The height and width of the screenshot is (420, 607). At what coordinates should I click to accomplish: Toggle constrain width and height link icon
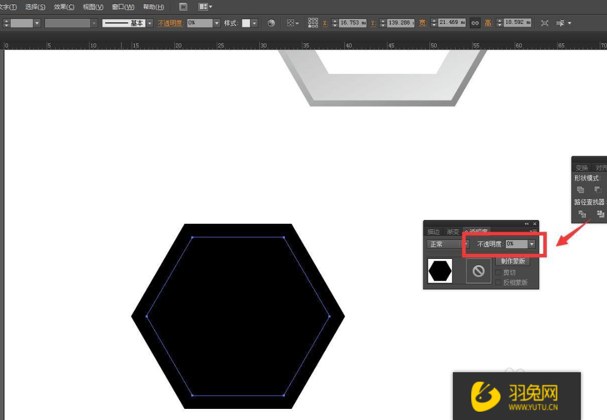click(x=475, y=23)
